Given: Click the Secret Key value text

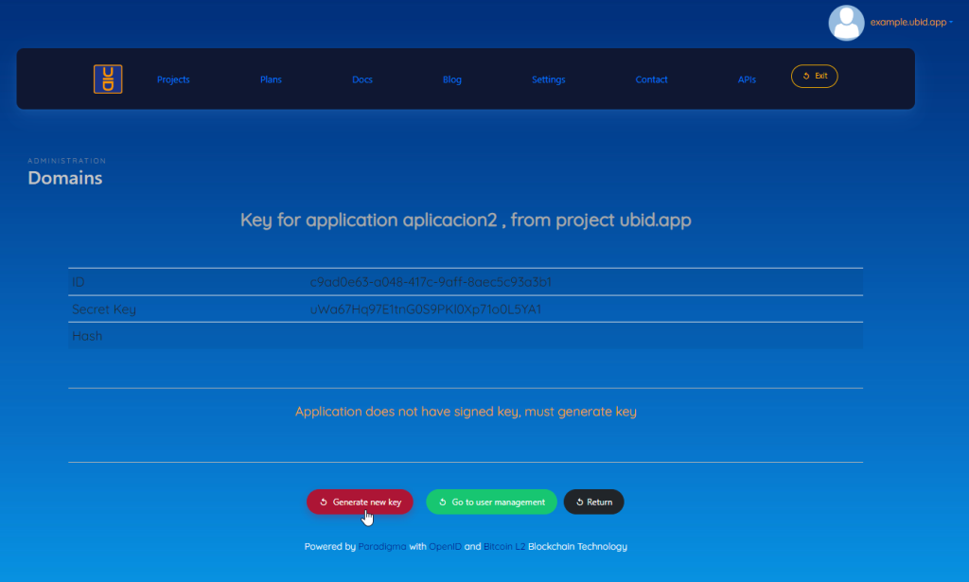Looking at the screenshot, I should pyautogui.click(x=426, y=309).
